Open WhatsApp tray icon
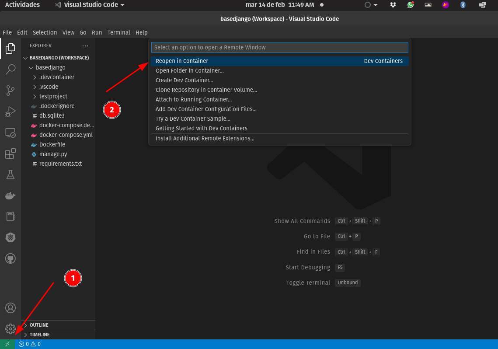498x349 pixels. click(x=411, y=5)
